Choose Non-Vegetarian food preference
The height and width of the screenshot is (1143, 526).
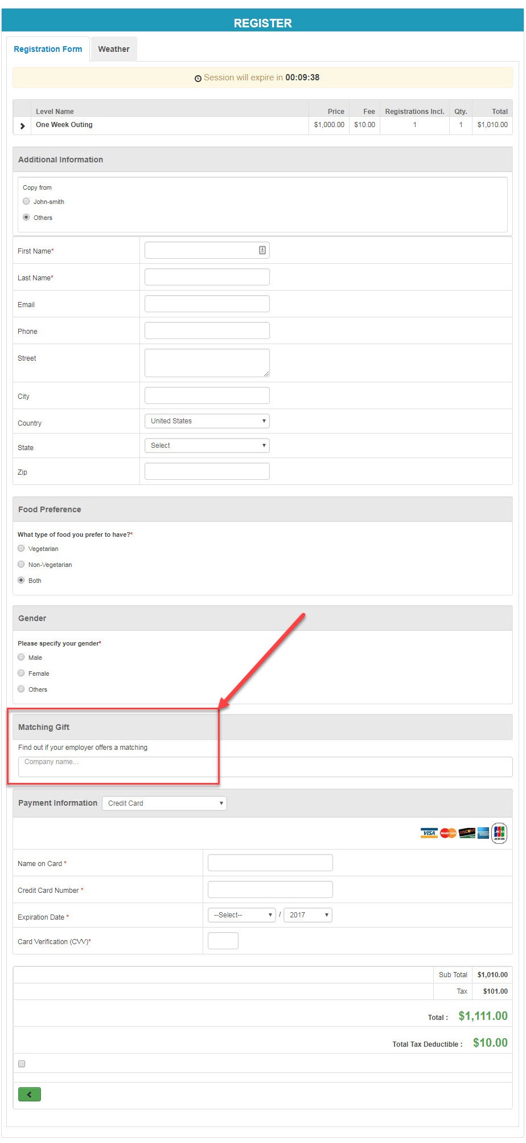coord(21,564)
